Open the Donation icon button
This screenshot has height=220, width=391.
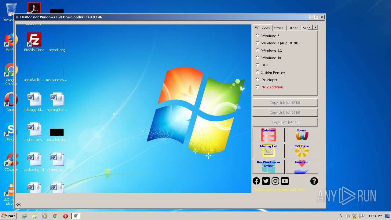coord(302,167)
